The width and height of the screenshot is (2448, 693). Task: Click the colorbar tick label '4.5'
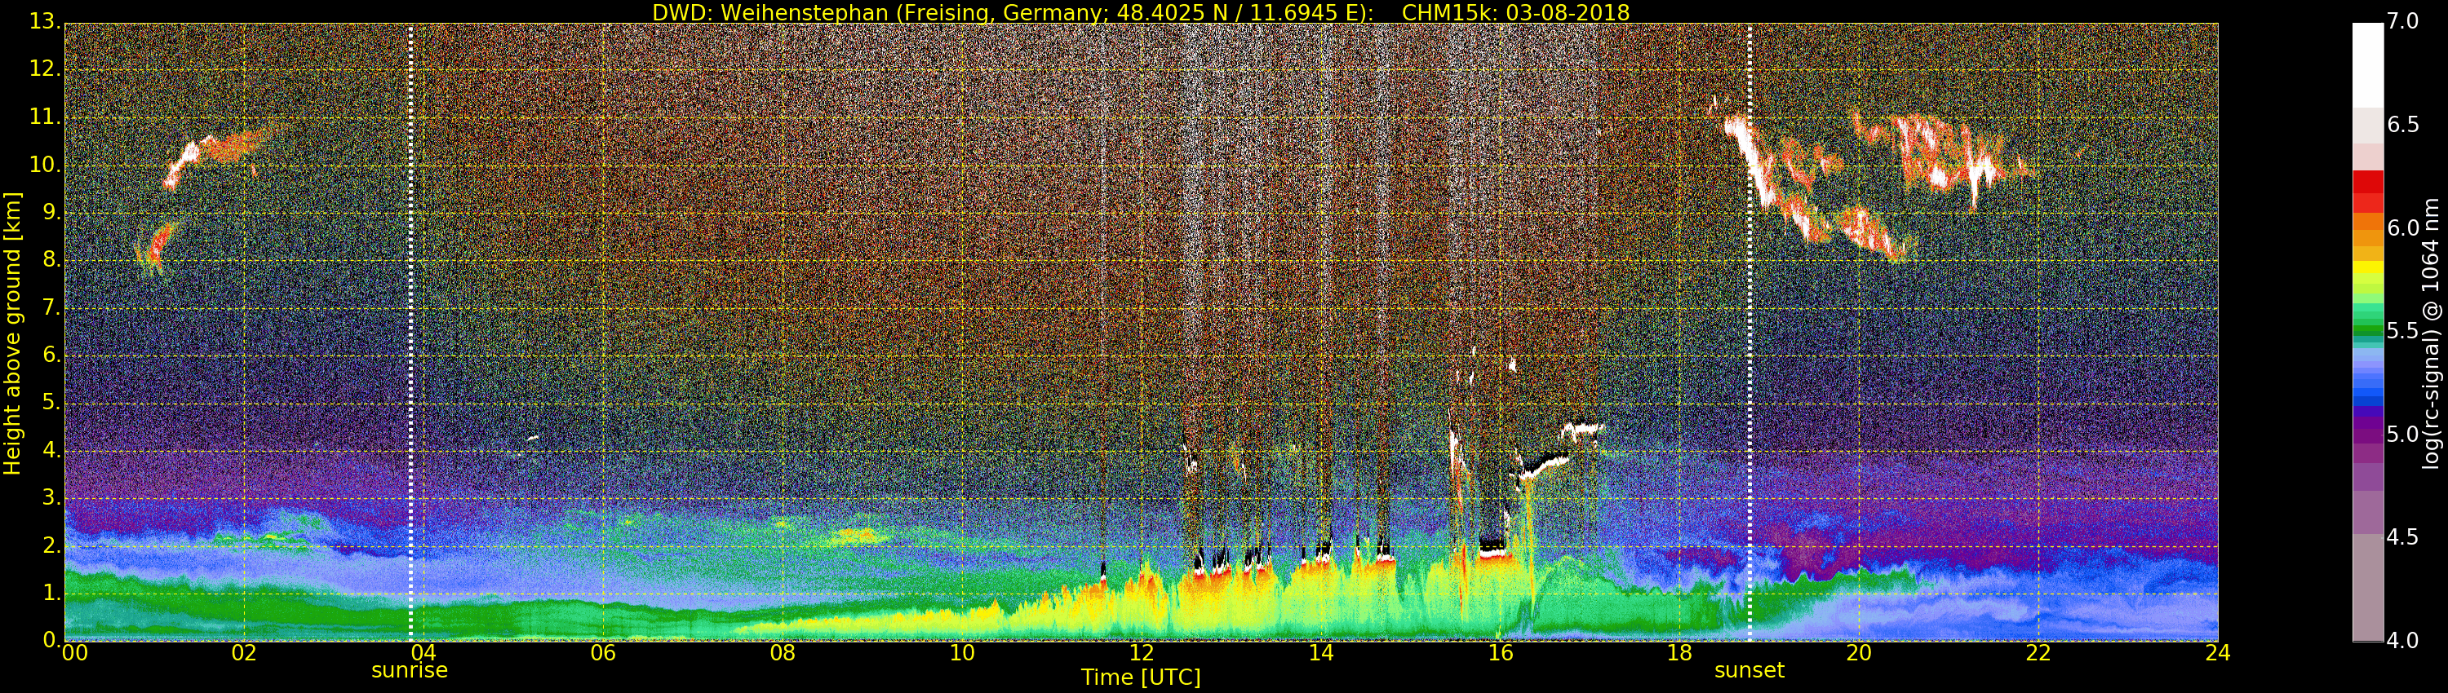point(2403,537)
